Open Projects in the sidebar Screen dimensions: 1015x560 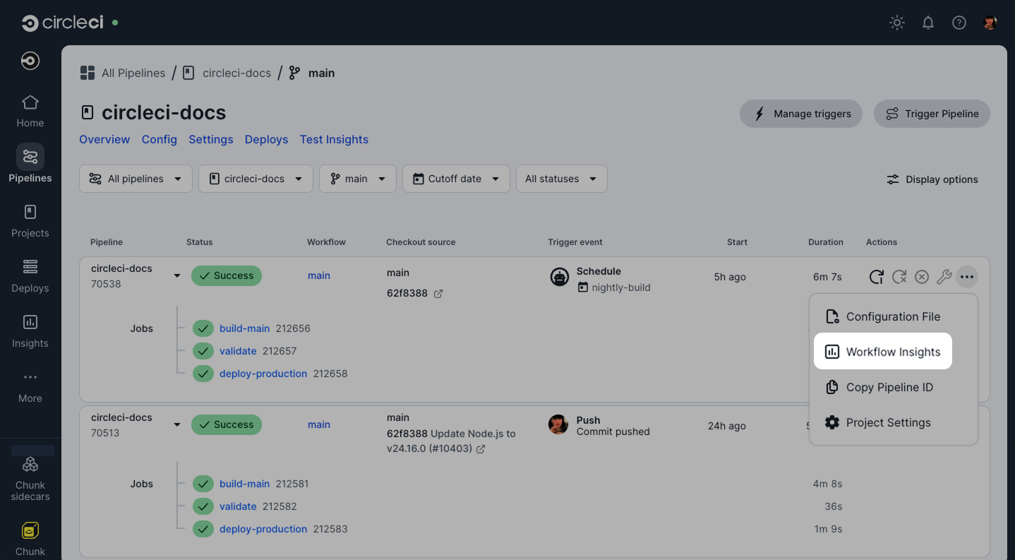[x=30, y=222]
